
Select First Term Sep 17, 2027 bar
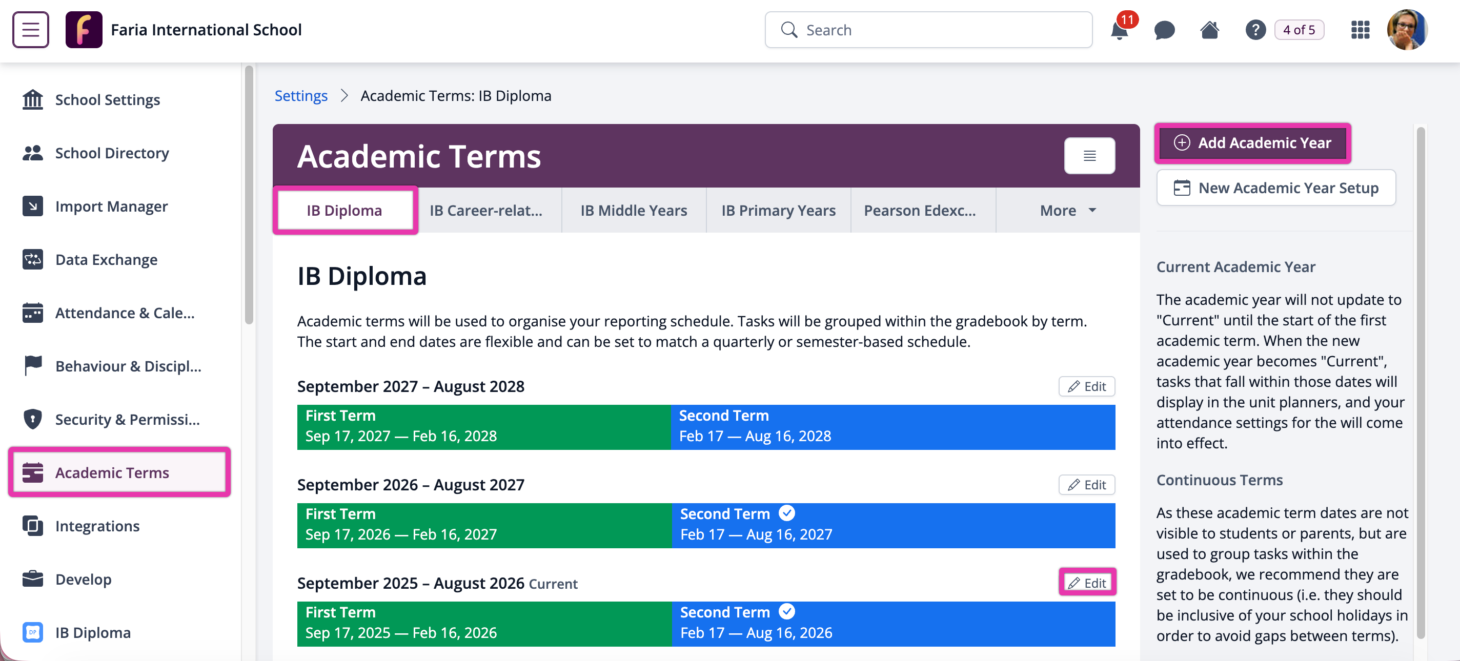tap(484, 426)
